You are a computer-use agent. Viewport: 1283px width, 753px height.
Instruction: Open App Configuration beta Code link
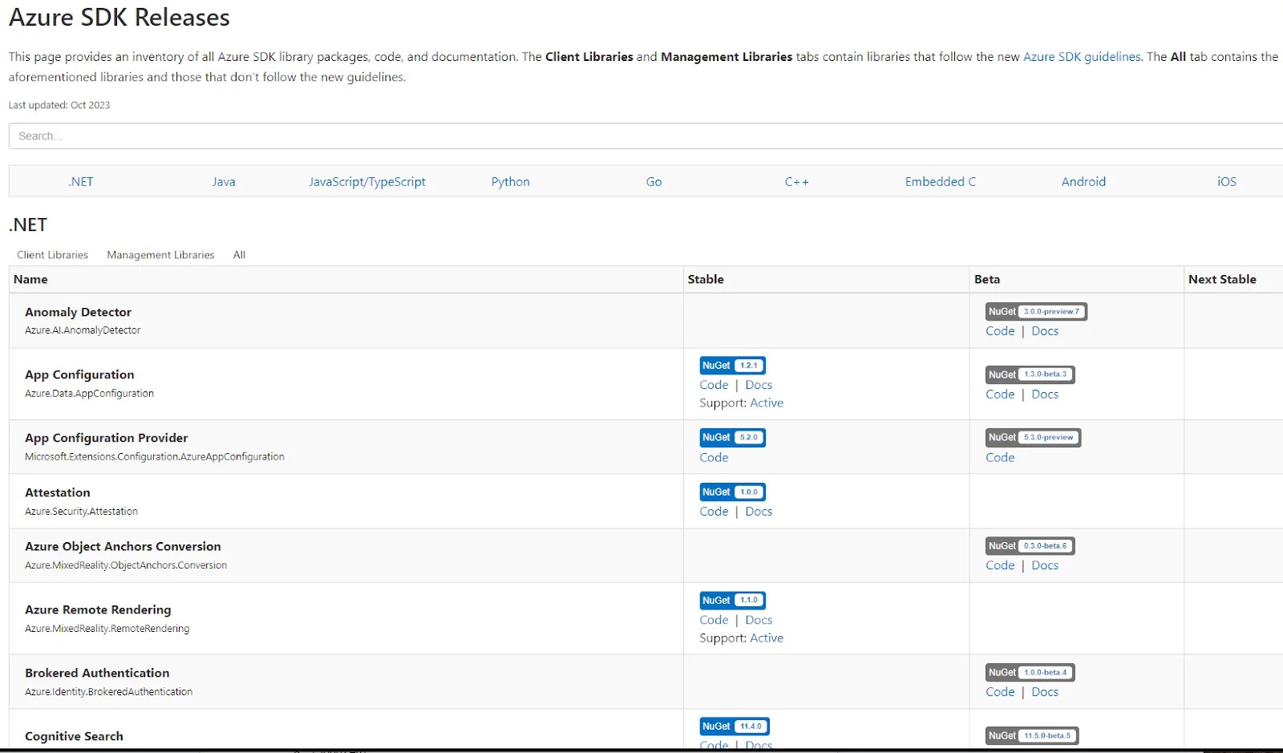pos(1000,395)
